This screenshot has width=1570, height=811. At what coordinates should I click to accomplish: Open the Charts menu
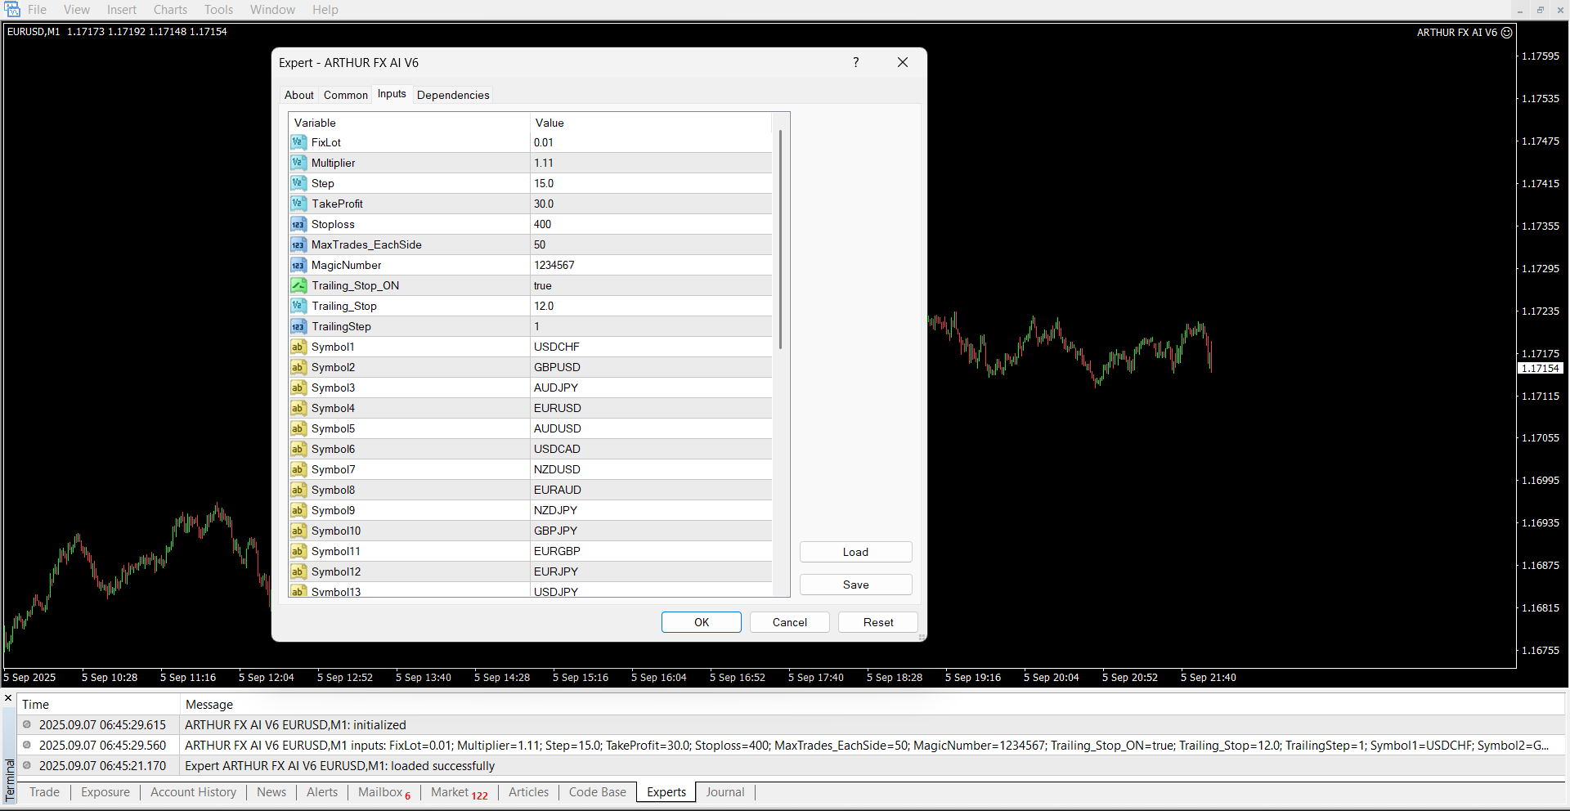[x=170, y=10]
